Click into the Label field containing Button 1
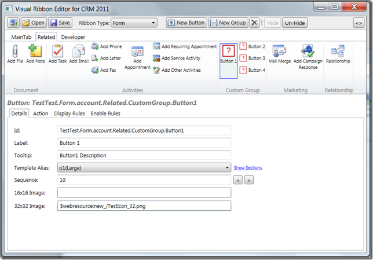The image size is (373, 260). 144,143
